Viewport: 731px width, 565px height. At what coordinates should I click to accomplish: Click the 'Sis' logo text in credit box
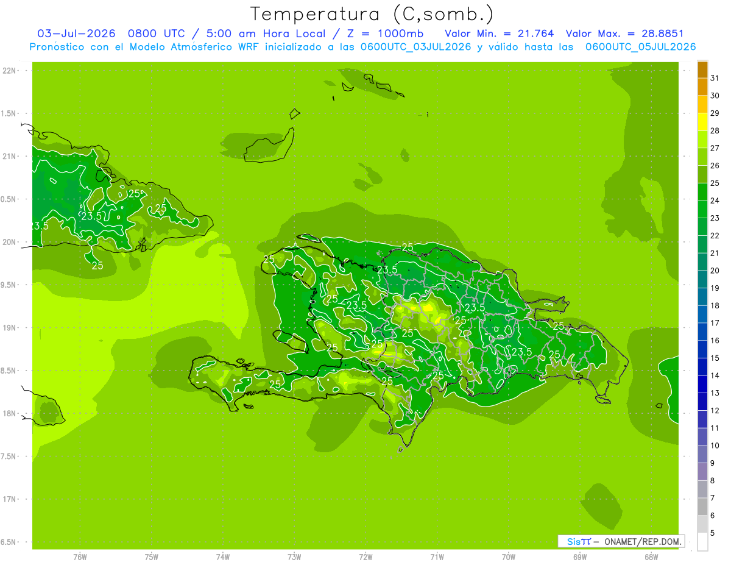(573, 541)
